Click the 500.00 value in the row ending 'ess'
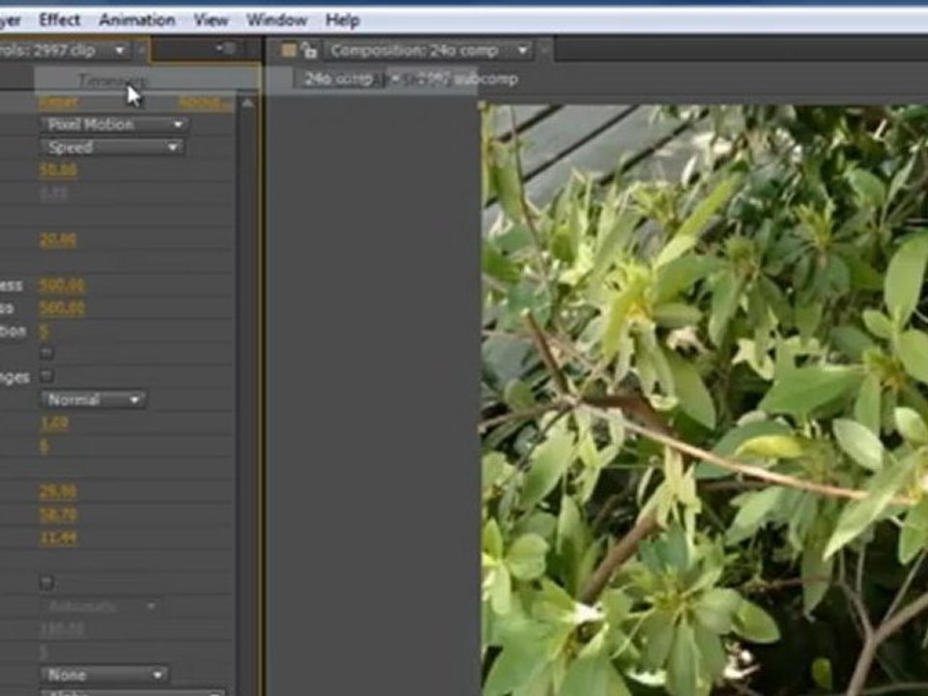Viewport: 928px width, 696px height. point(62,285)
